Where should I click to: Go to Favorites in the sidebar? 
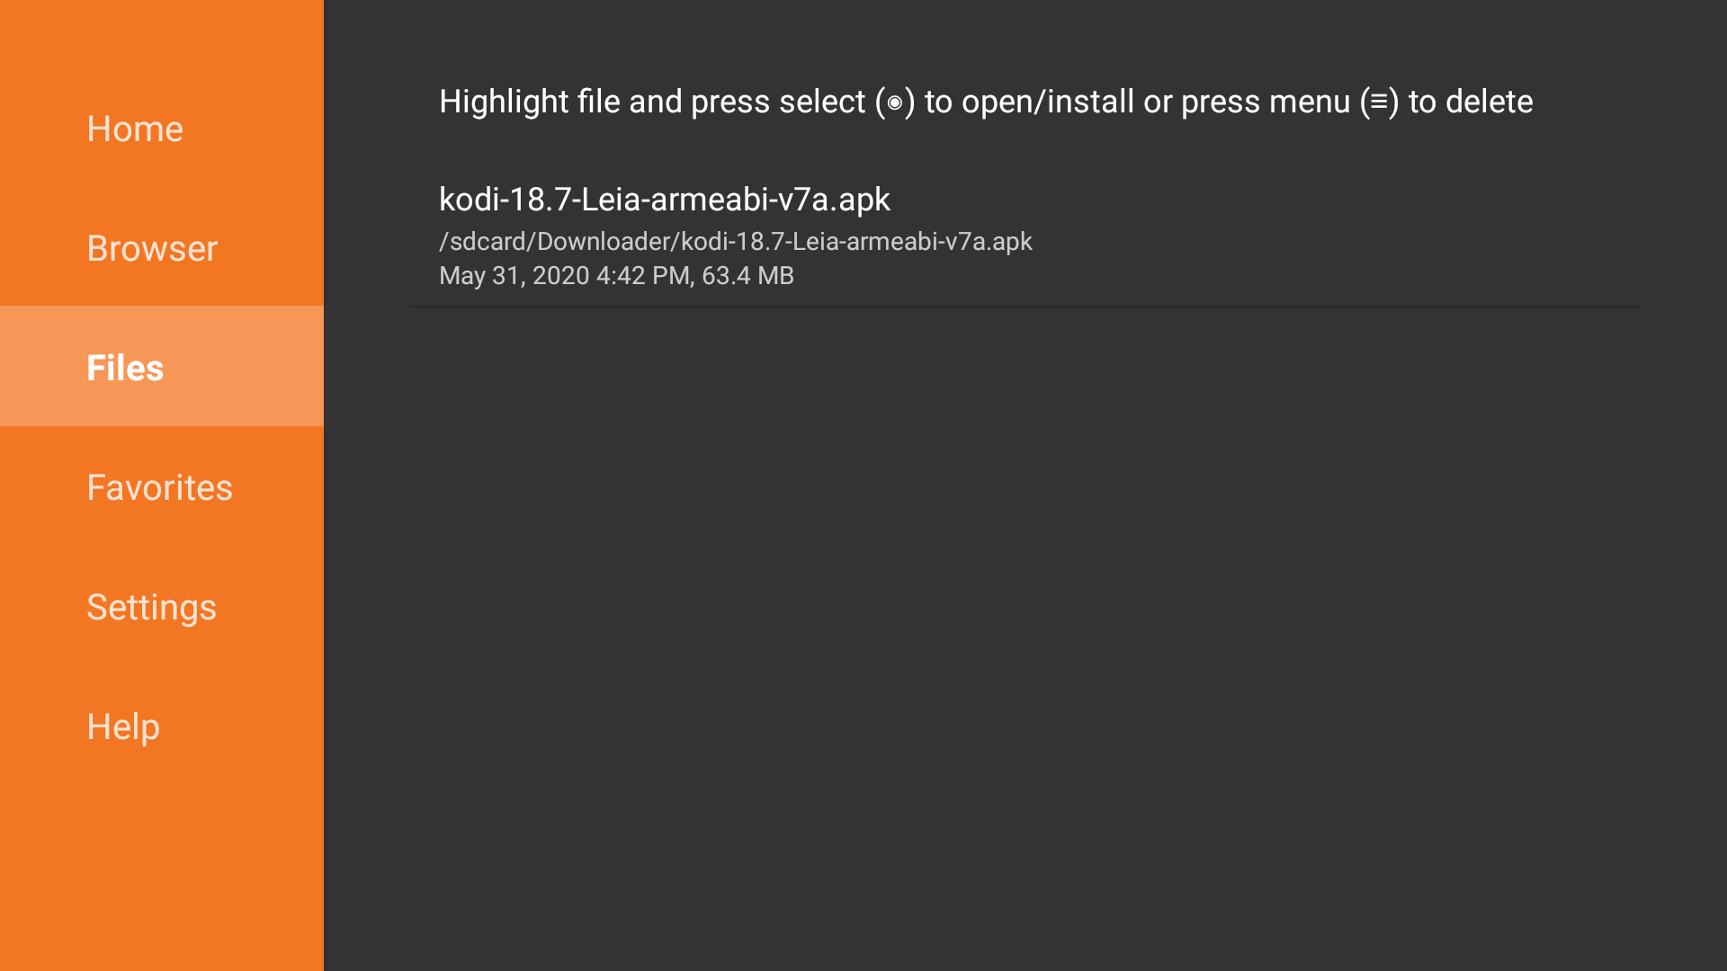click(x=159, y=487)
